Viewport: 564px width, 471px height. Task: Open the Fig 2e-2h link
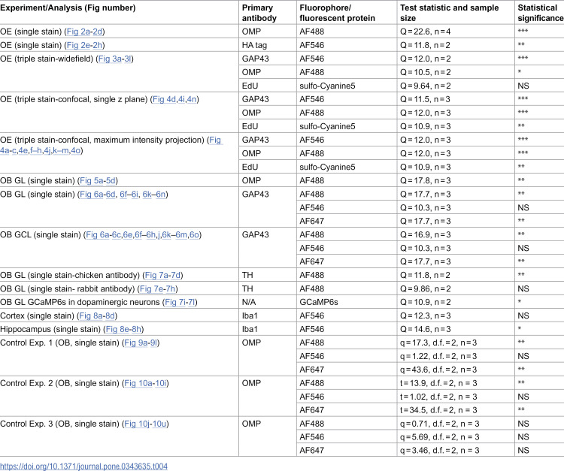click(x=85, y=45)
